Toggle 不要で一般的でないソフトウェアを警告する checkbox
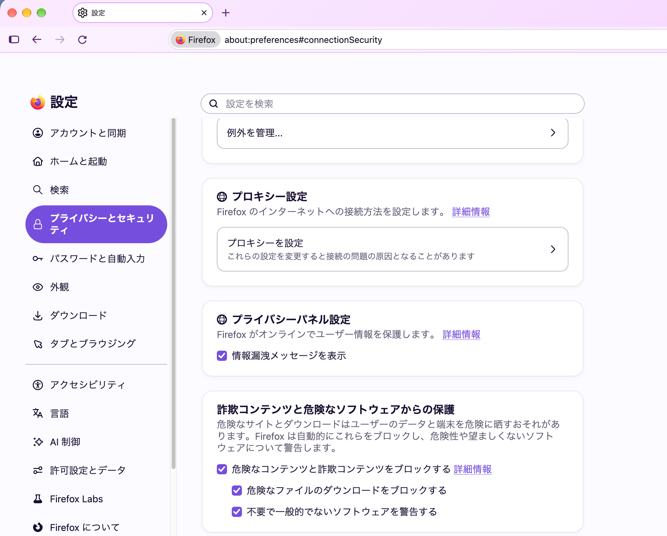The image size is (667, 536). click(x=237, y=512)
